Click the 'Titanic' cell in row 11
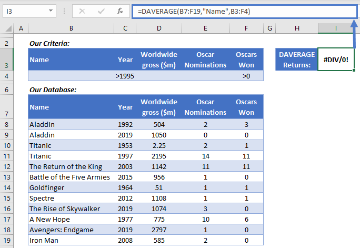Image resolution: width=360 pixels, height=248 pixels. (x=71, y=156)
